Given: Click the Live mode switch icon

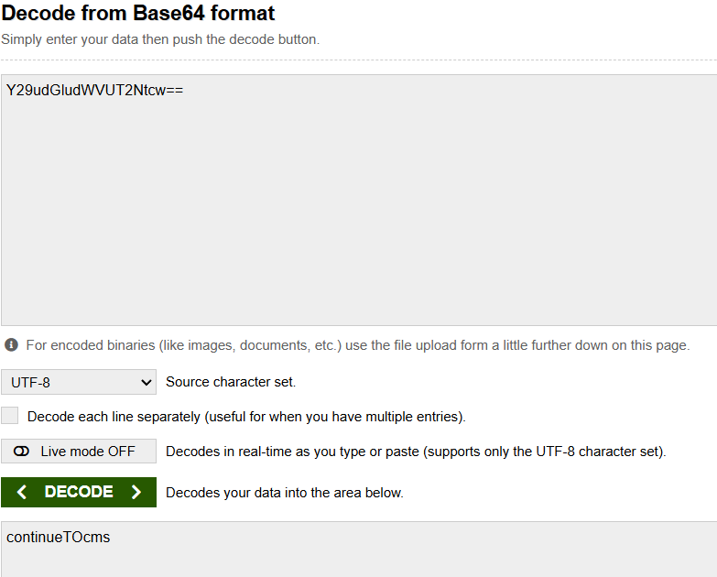Looking at the screenshot, I should 22,452.
